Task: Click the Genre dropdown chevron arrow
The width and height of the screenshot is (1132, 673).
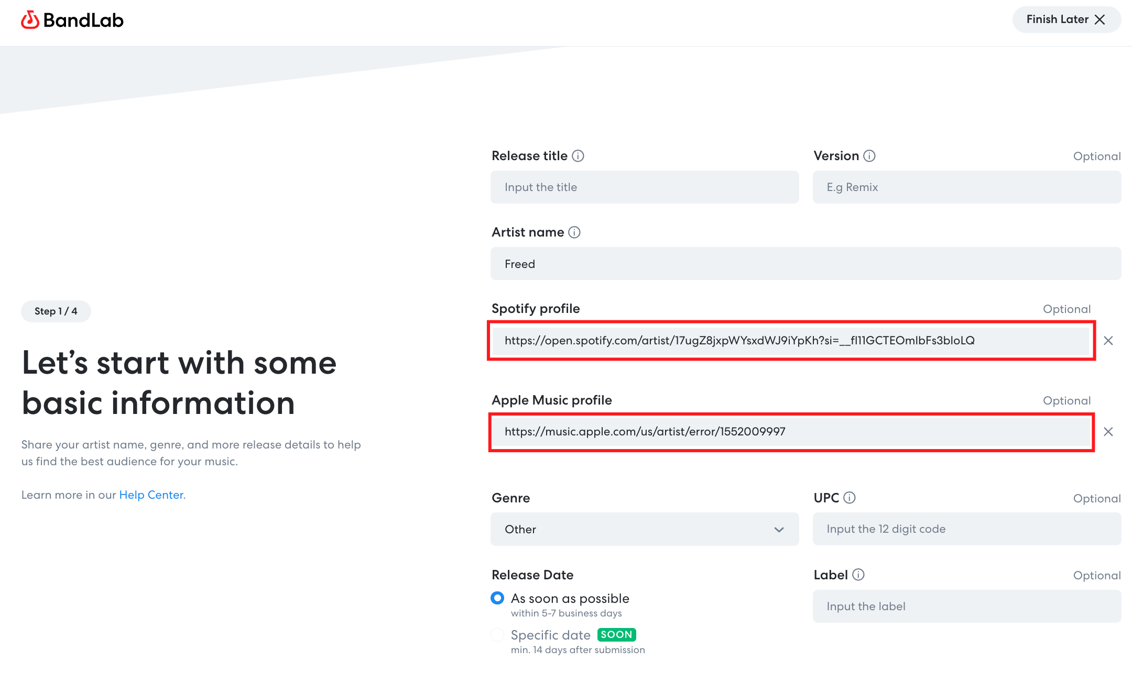Action: pos(779,530)
